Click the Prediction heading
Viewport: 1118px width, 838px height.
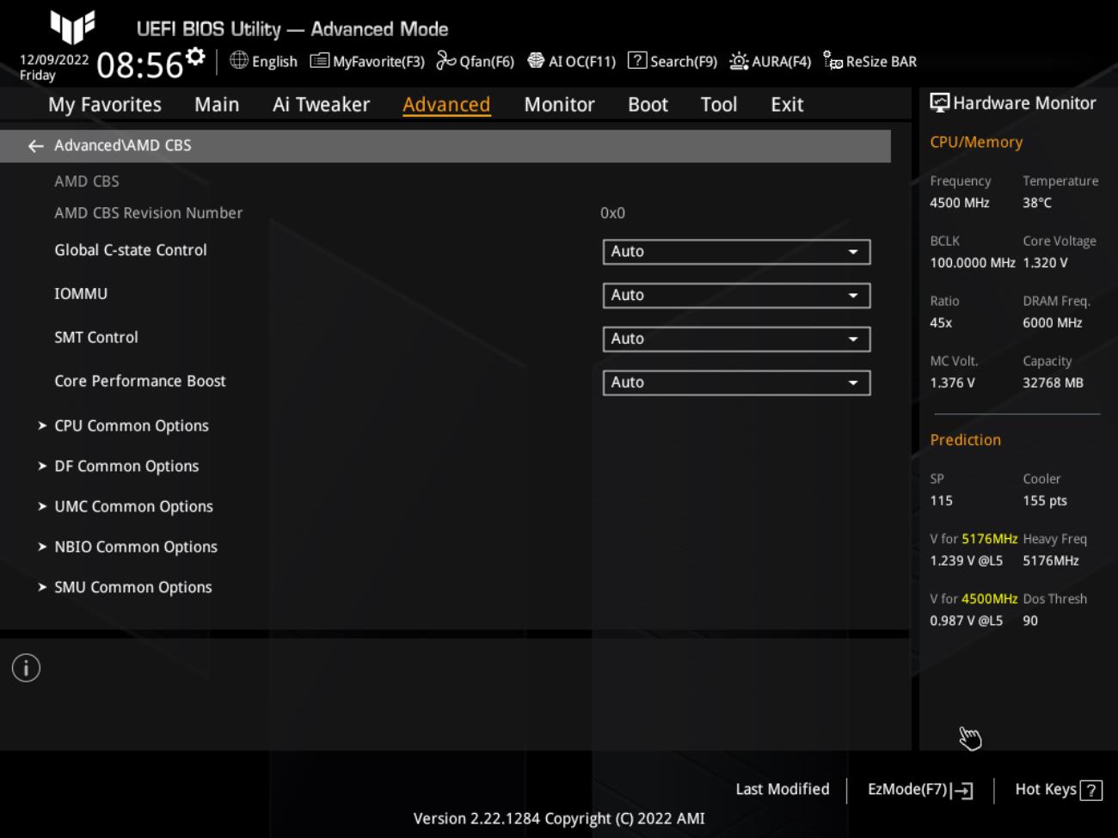[965, 440]
